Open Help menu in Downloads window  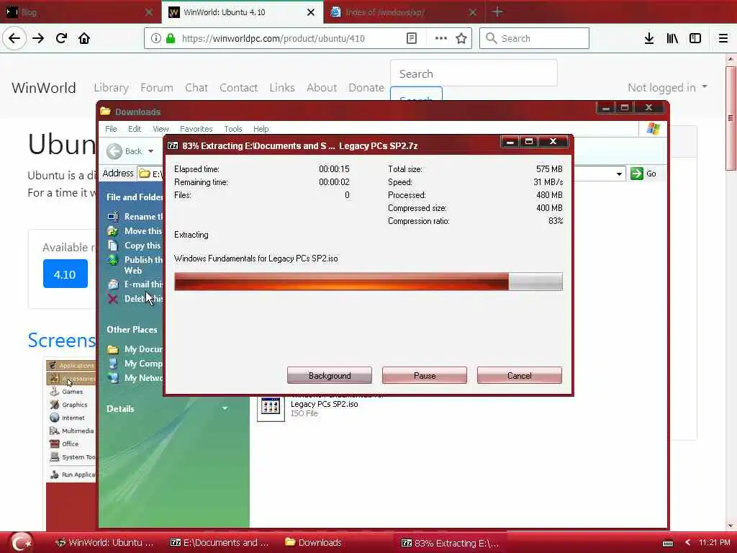point(261,129)
